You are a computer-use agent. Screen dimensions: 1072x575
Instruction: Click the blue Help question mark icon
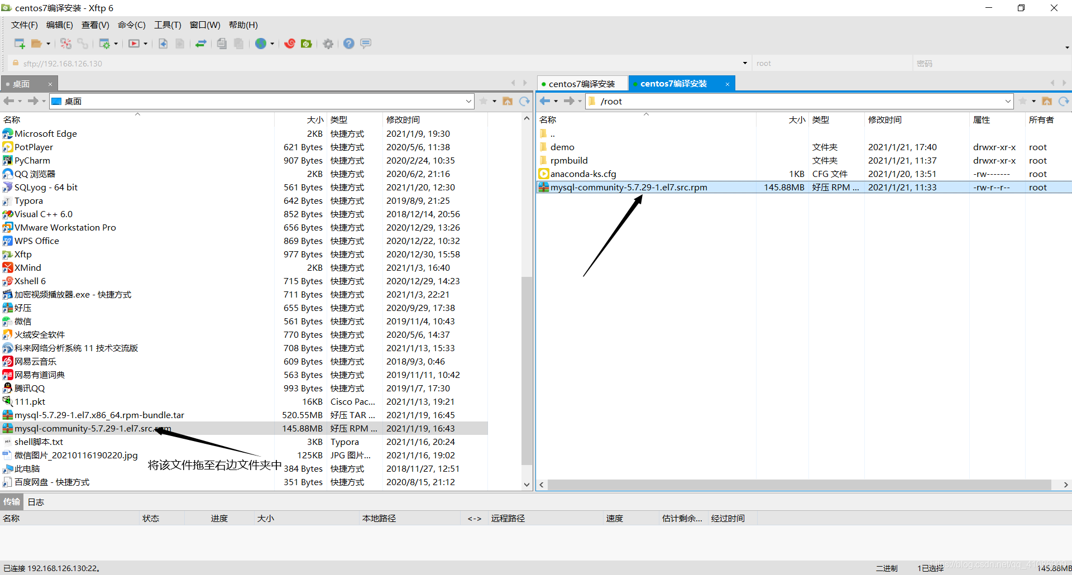tap(349, 44)
